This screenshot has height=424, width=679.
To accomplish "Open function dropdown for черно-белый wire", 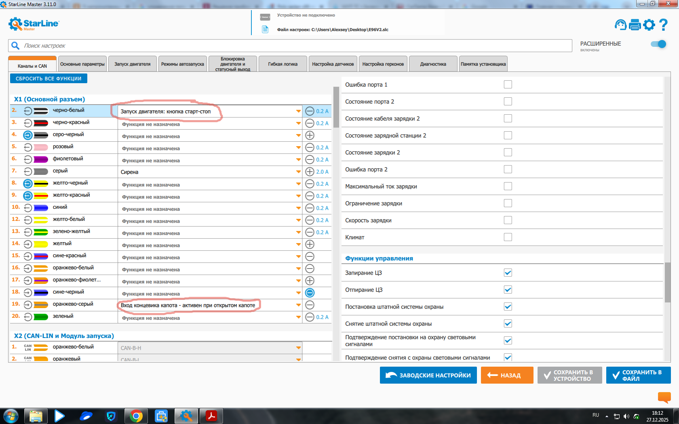I will click(x=298, y=111).
